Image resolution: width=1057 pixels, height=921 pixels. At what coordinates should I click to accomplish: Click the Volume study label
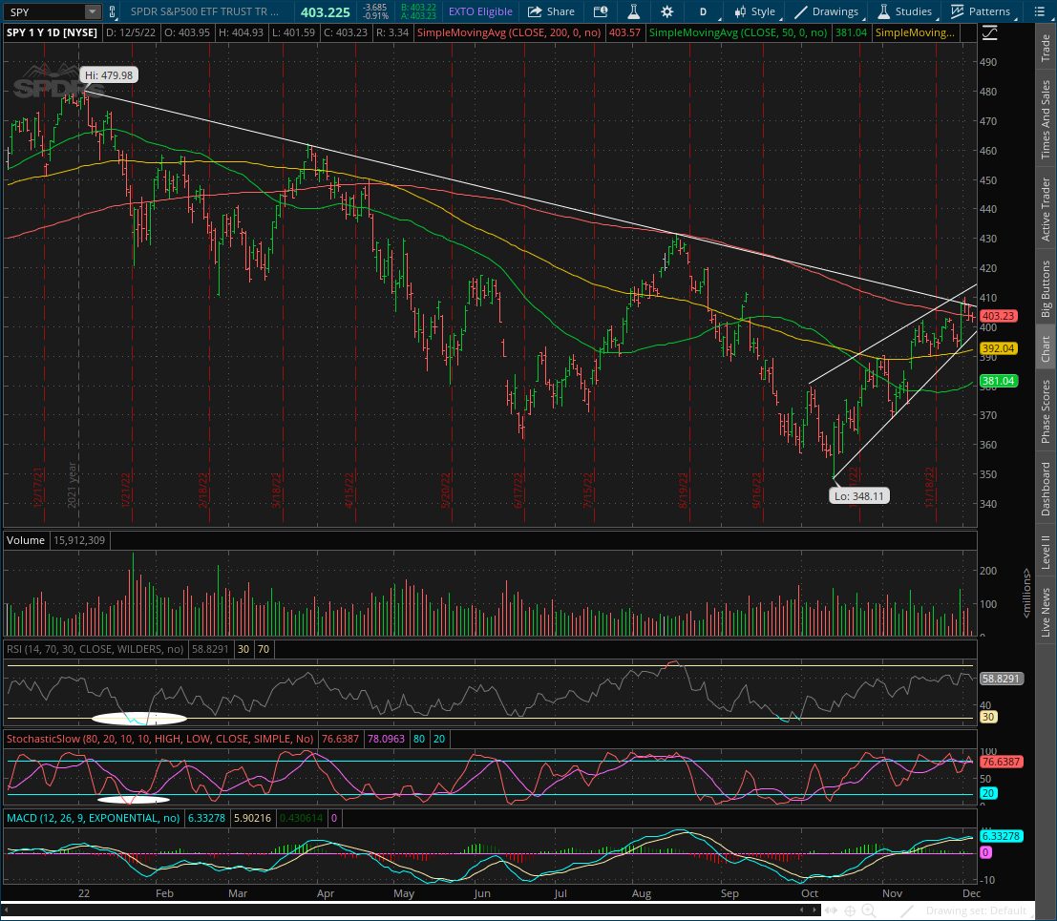(26, 540)
